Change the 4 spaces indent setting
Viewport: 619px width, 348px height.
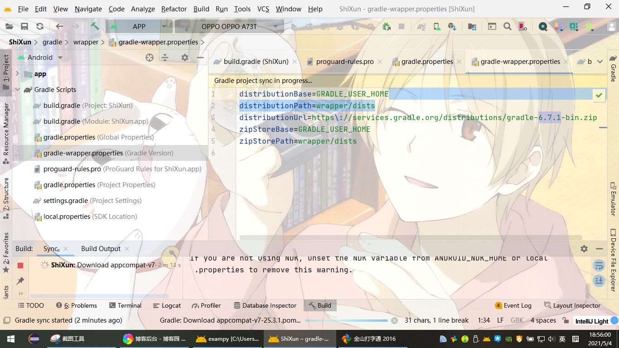[543, 320]
